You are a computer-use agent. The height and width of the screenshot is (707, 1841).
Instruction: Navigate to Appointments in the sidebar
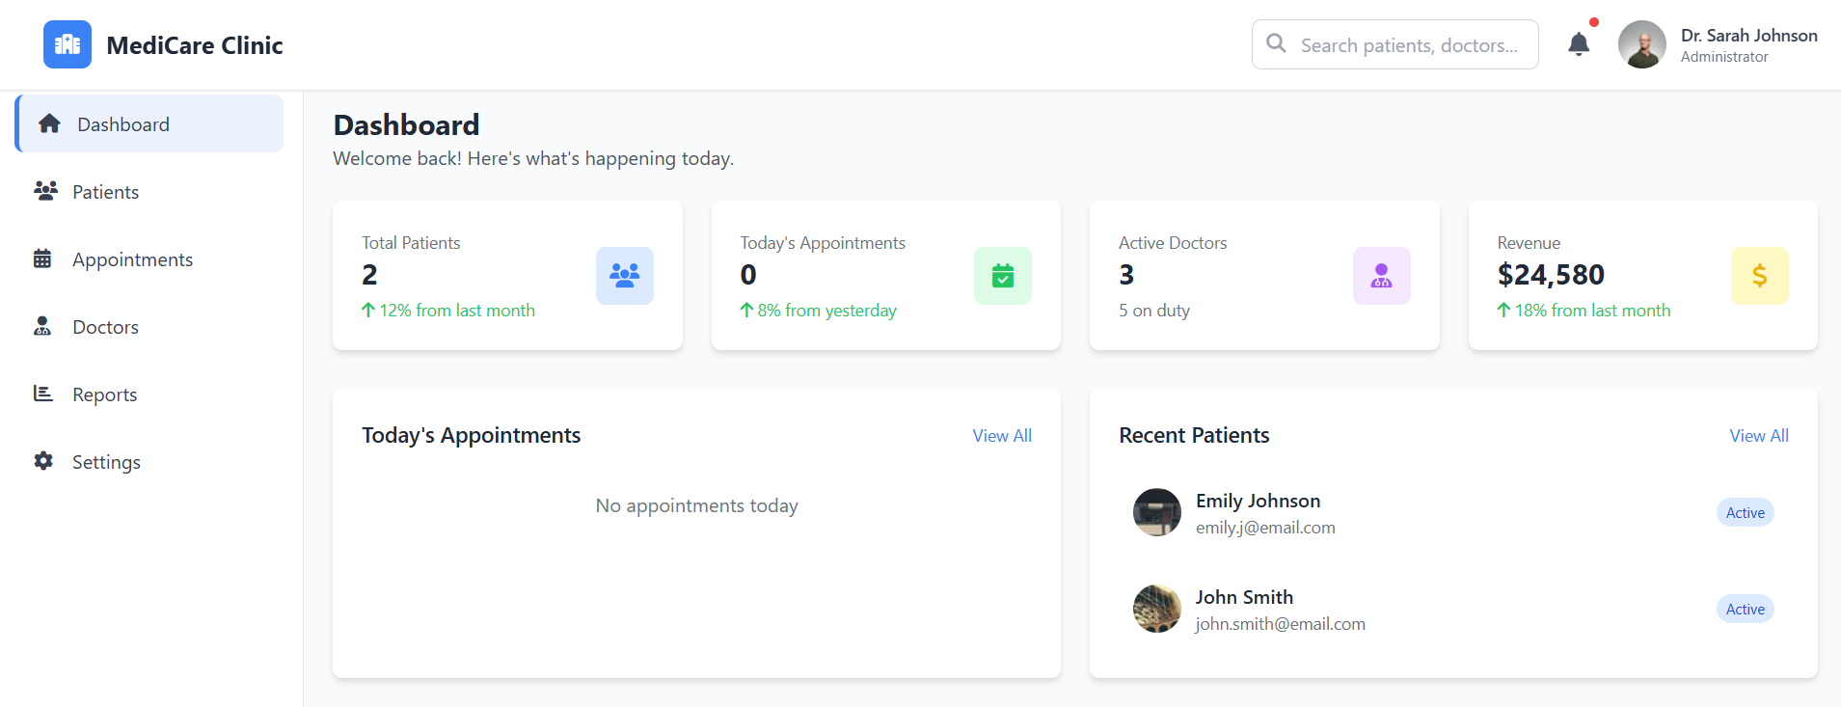pos(132,259)
